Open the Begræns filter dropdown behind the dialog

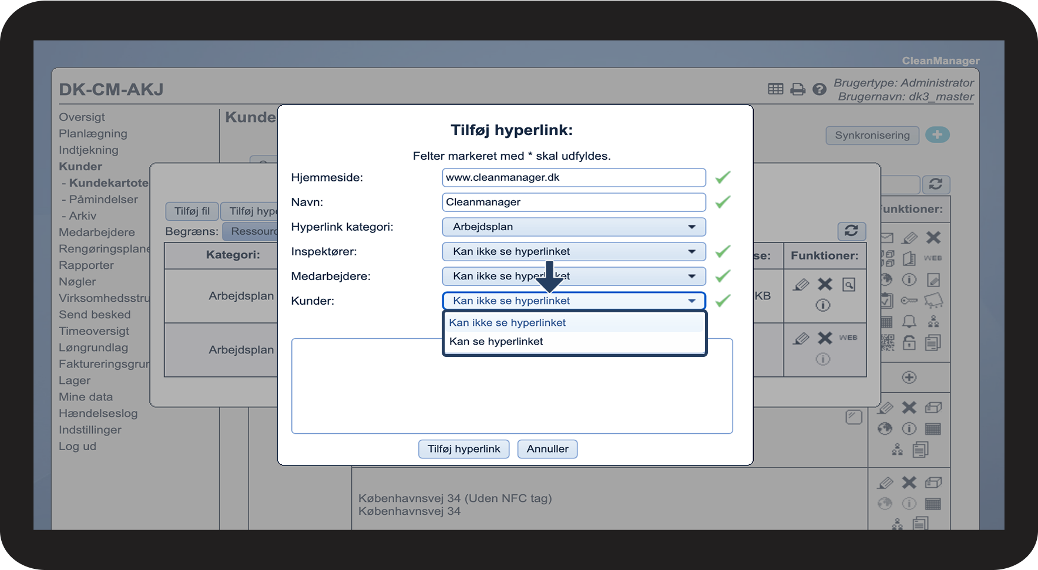point(250,231)
